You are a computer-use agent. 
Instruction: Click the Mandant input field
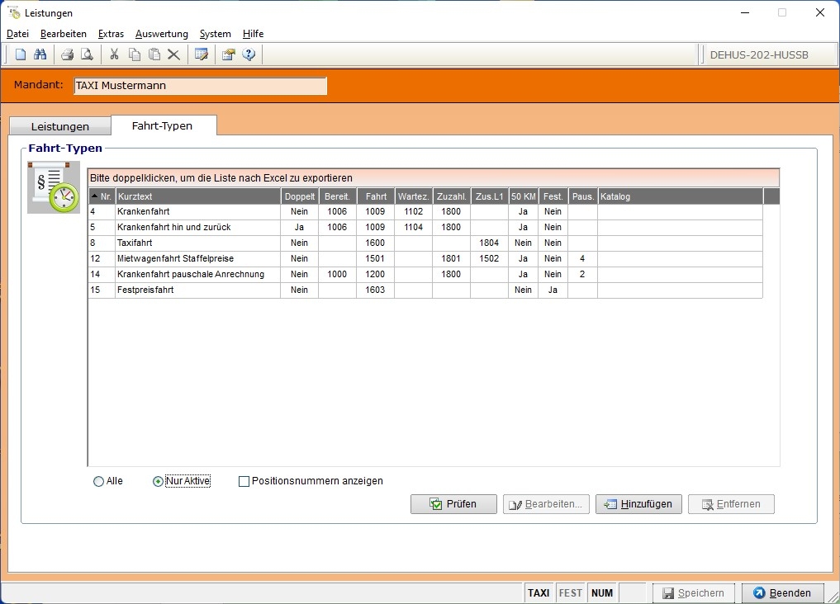(200, 86)
